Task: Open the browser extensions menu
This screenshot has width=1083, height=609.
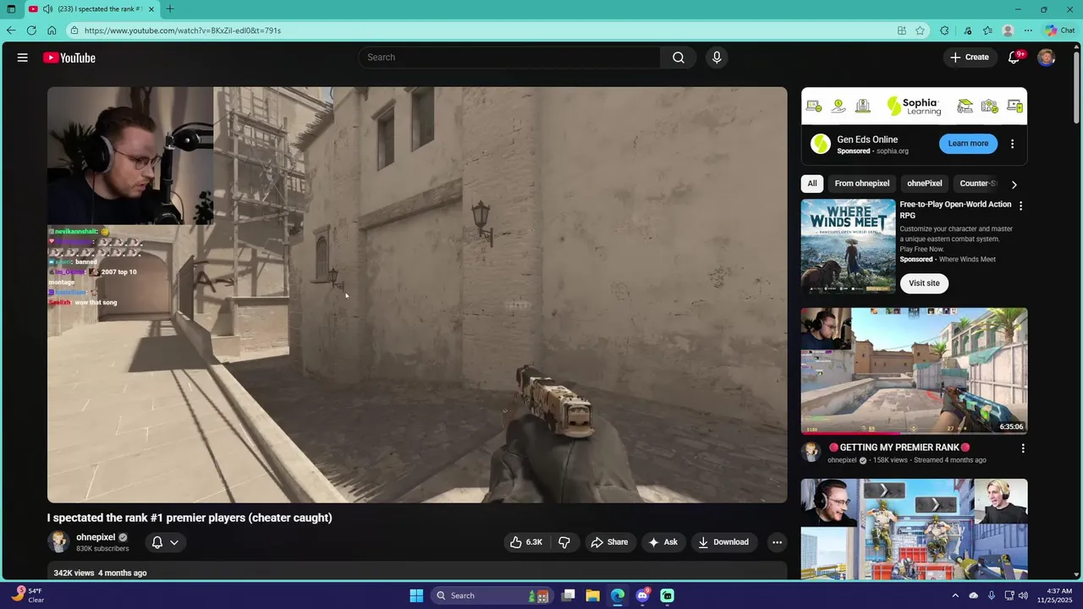Action: (x=944, y=30)
